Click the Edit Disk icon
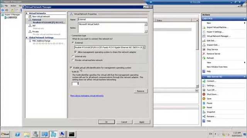Screen dimensions: 247x138 click(x=204, y=41)
